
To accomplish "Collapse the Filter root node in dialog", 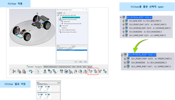I will pos(57,15).
